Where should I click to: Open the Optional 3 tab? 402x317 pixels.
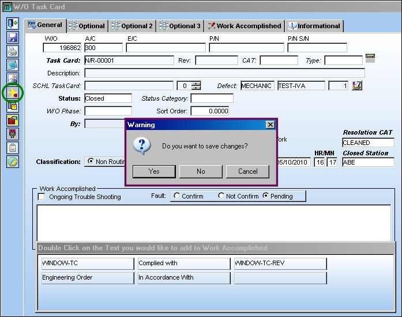[180, 26]
